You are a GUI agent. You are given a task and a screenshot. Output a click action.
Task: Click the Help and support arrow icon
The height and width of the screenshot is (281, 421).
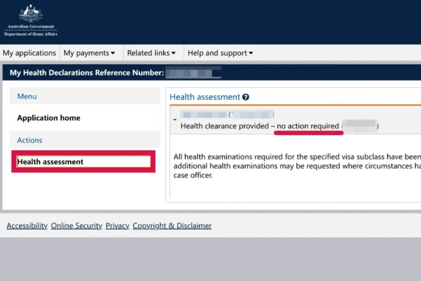[251, 53]
